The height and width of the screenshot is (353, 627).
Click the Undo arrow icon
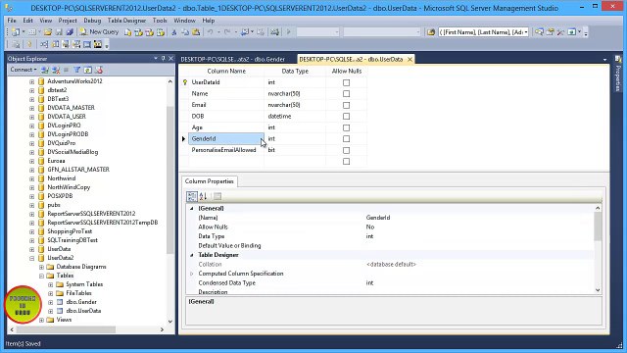(210, 32)
